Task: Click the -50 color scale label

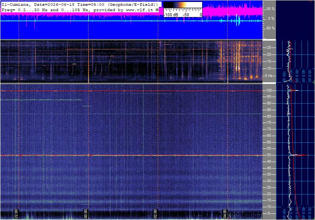Action: coord(186,15)
